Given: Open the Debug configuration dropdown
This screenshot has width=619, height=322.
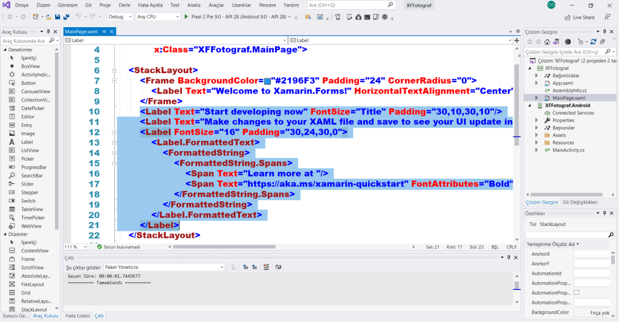Looking at the screenshot, I should click(x=120, y=17).
